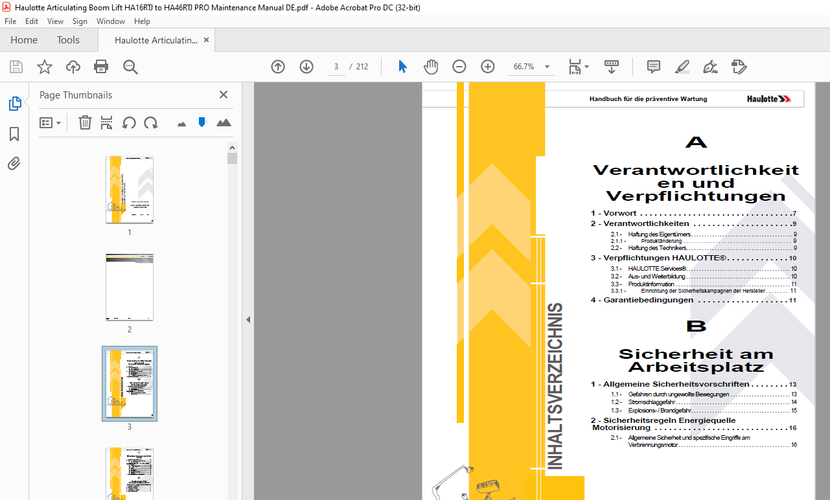This screenshot has height=500, width=830.
Task: Open the stamp tool icon
Action: [739, 67]
